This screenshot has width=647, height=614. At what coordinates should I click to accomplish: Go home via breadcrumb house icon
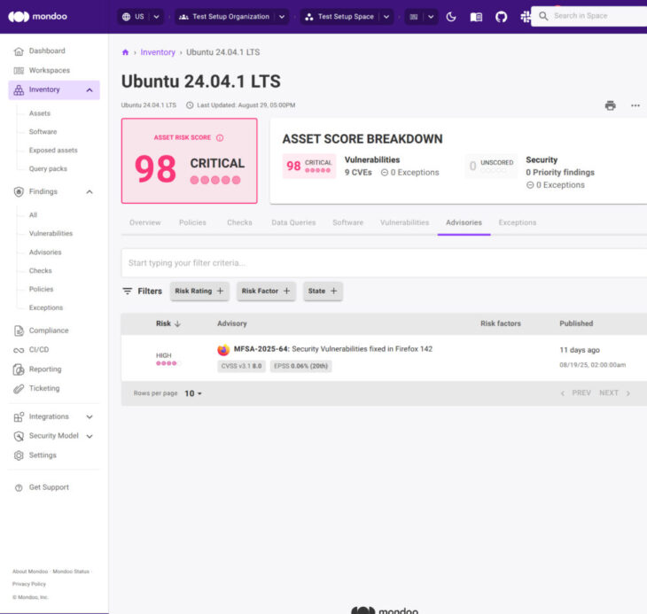point(126,52)
